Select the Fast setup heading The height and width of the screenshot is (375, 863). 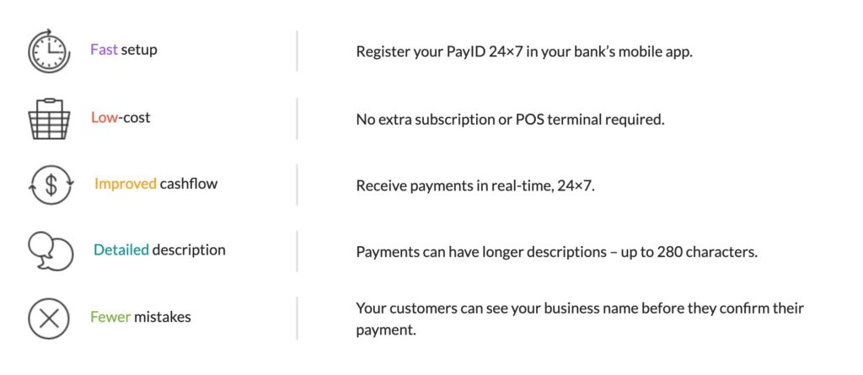[124, 50]
